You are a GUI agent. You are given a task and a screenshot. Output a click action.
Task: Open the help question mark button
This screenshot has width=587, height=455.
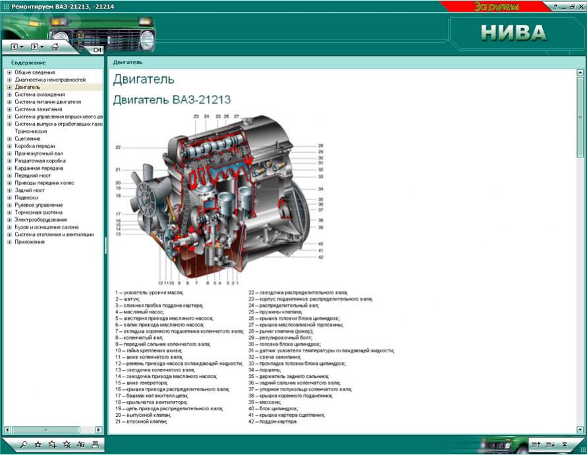[x=555, y=7]
